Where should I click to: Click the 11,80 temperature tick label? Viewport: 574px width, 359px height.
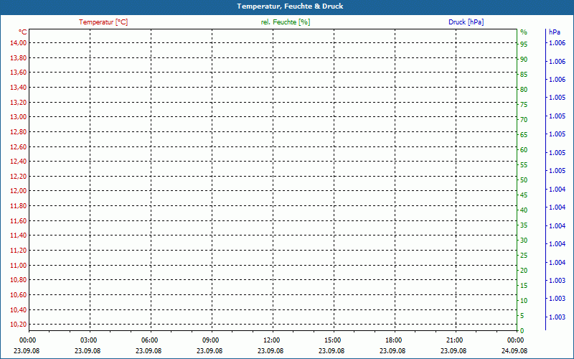click(x=19, y=206)
